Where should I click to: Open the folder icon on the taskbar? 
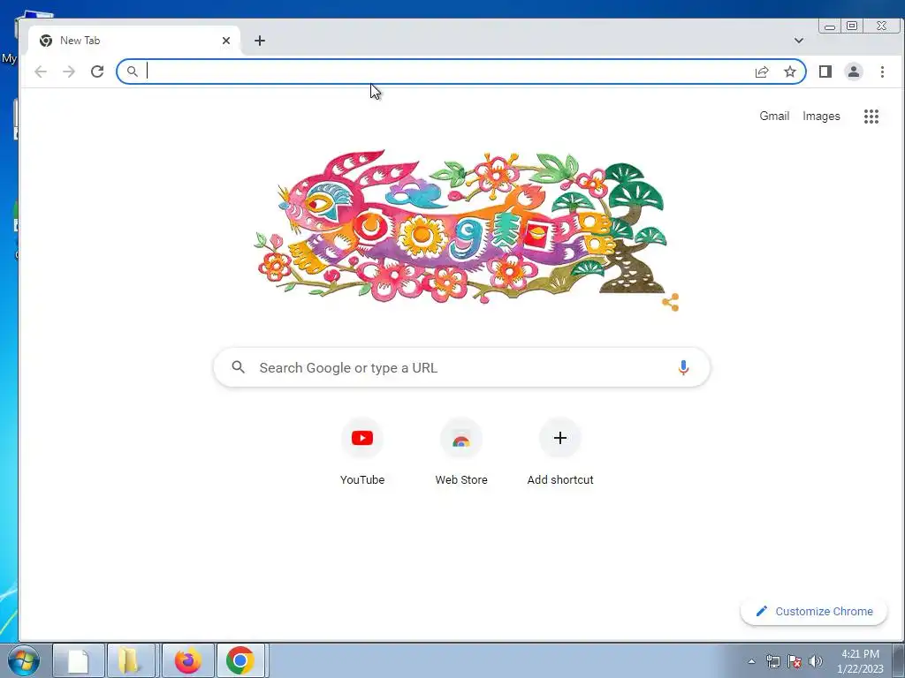coord(132,660)
